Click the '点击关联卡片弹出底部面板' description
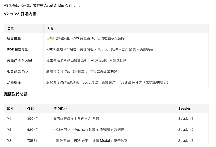 [126, 60]
